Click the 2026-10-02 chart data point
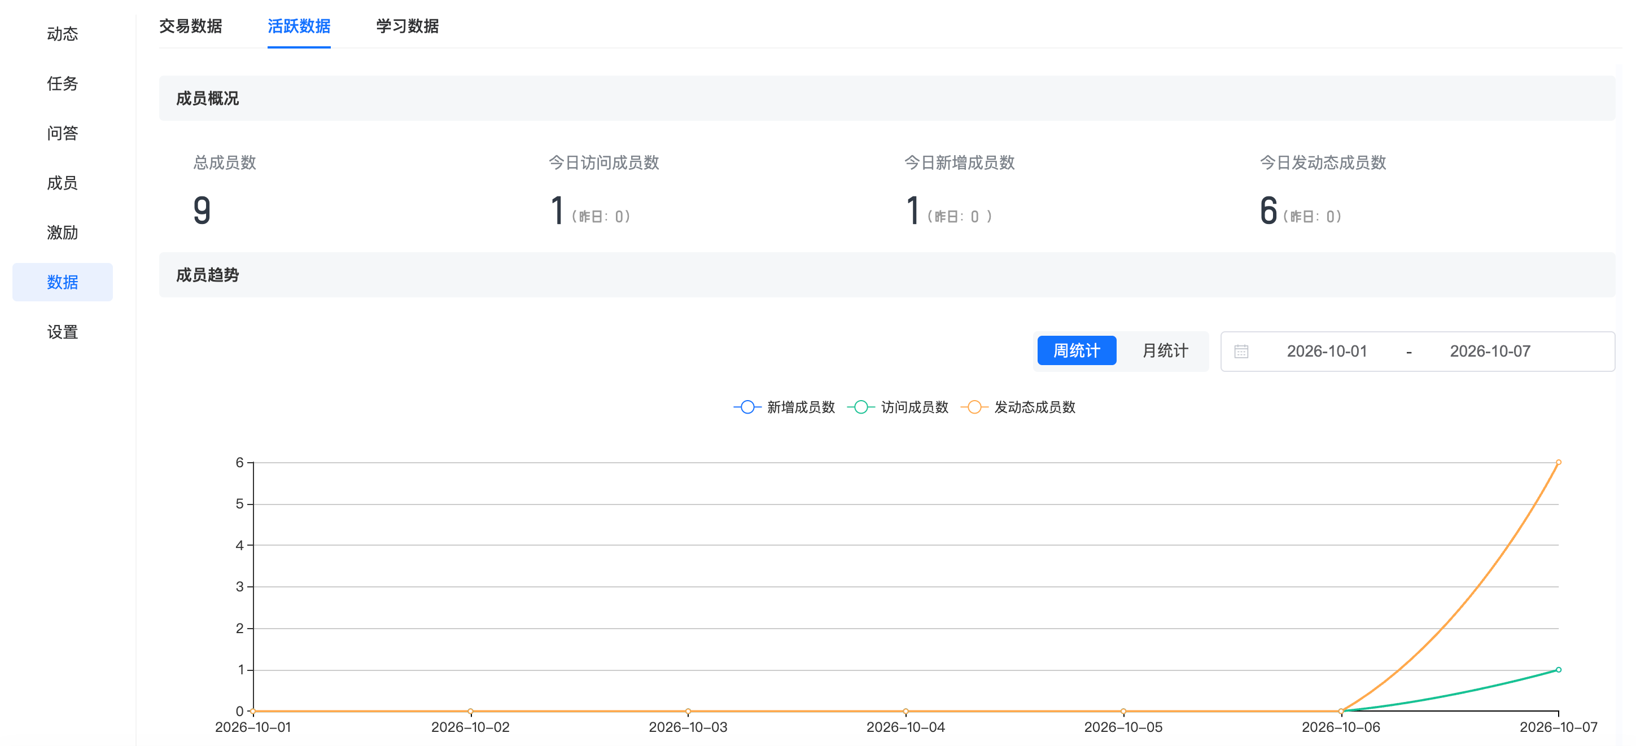The image size is (1636, 746). point(471,711)
